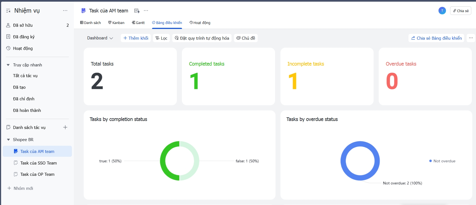Click the task list icon beside the title

[84, 11]
